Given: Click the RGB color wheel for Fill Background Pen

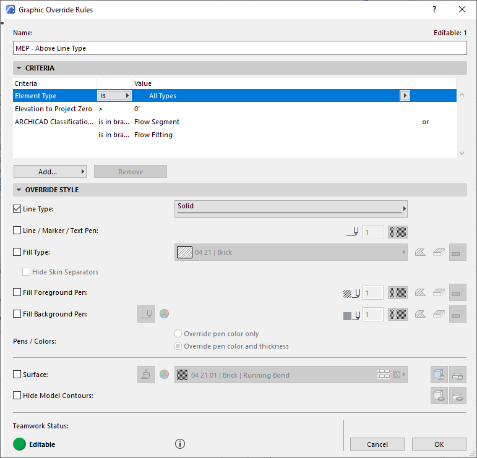Looking at the screenshot, I should point(165,313).
